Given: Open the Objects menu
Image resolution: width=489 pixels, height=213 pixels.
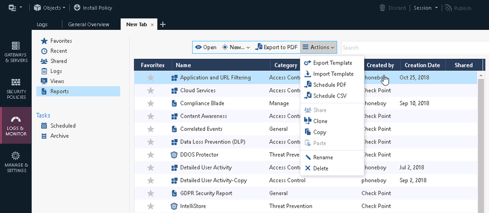Looking at the screenshot, I should (x=49, y=8).
